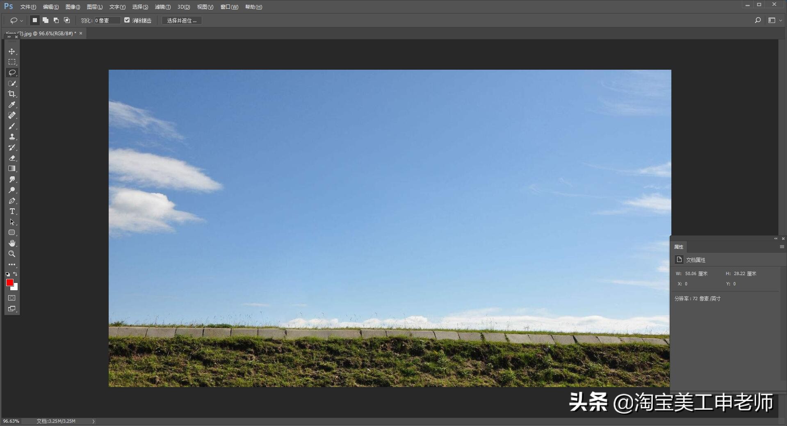
Task: Select the Rectangular Marquee tool
Action: click(12, 62)
